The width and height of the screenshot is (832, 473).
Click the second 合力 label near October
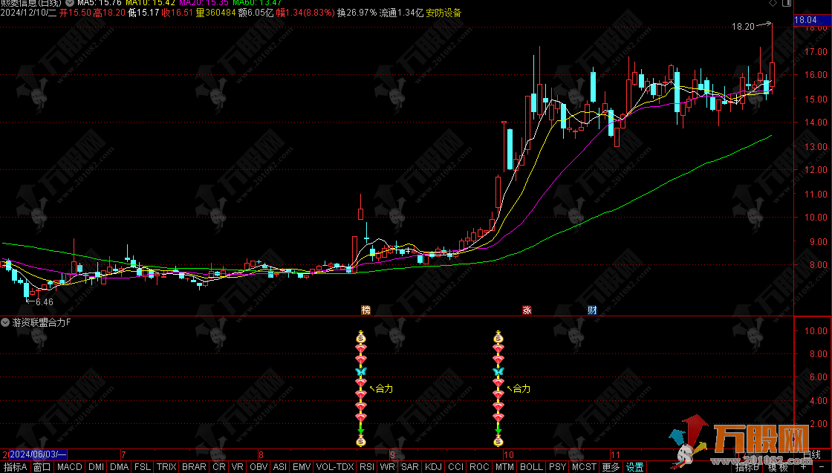coord(521,388)
